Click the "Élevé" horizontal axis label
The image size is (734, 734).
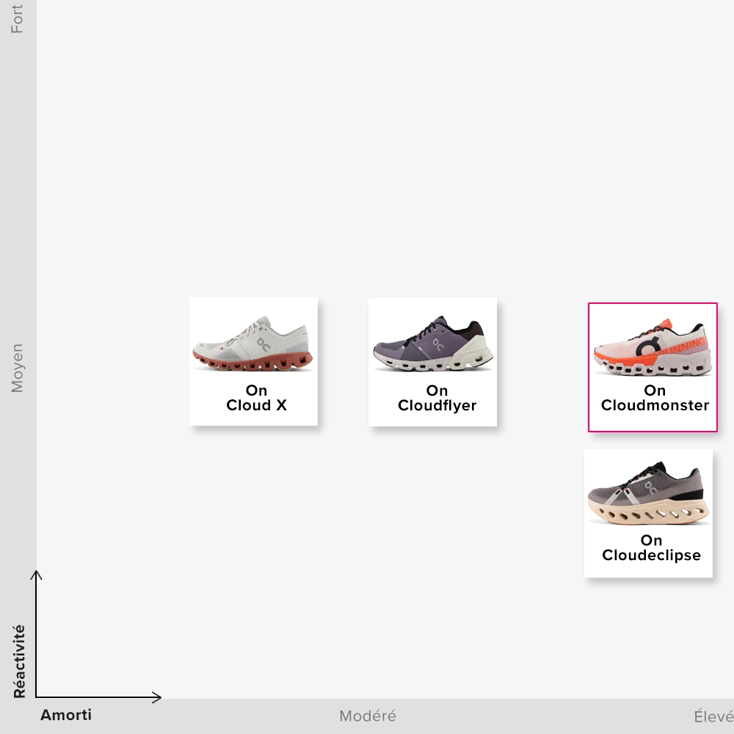[713, 716]
